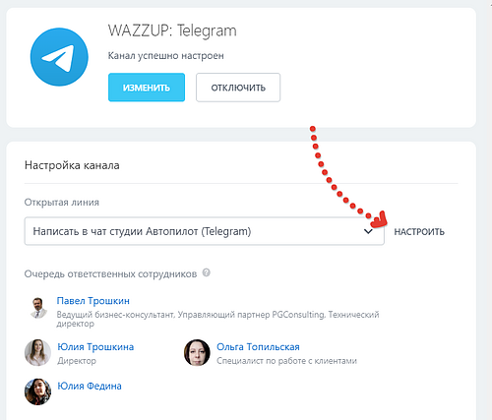Select the 'Написать в чат студии Автопилот' text field
This screenshot has width=492, height=420.
coord(205,231)
